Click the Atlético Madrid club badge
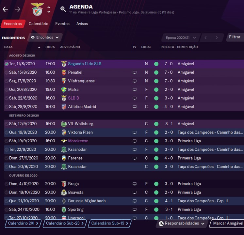The width and height of the screenshot is (244, 235). tap(64, 107)
